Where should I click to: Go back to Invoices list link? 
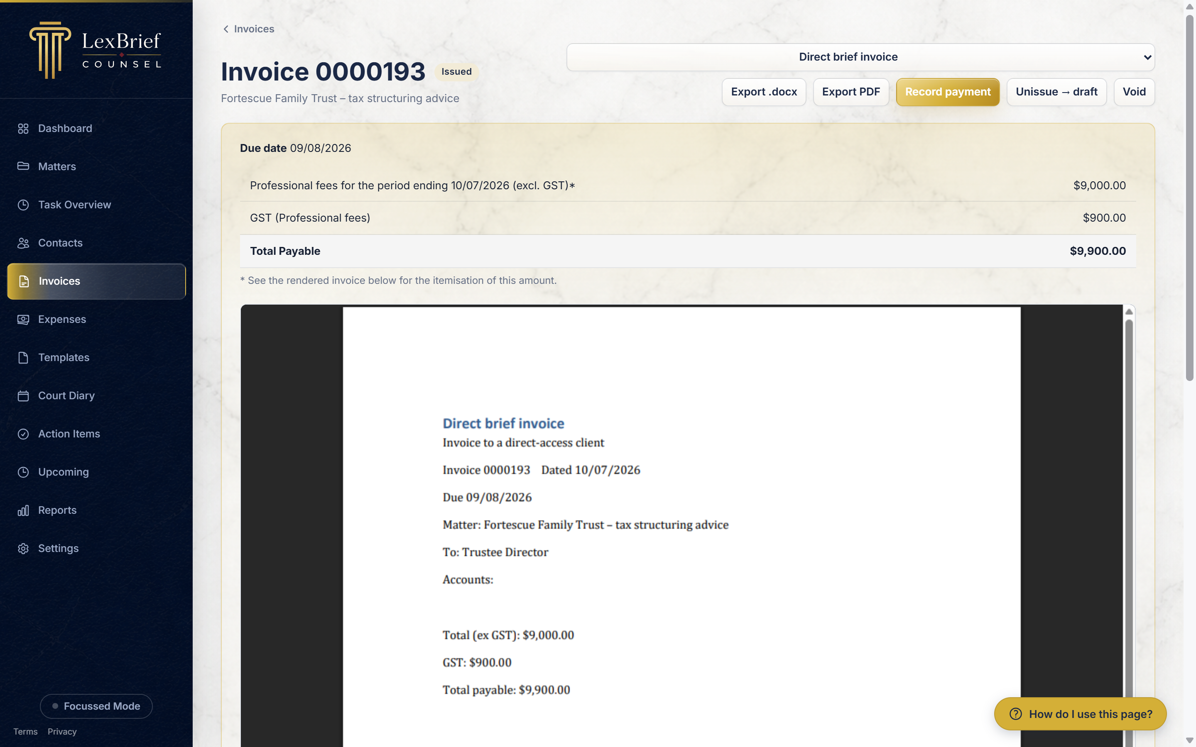tap(249, 29)
